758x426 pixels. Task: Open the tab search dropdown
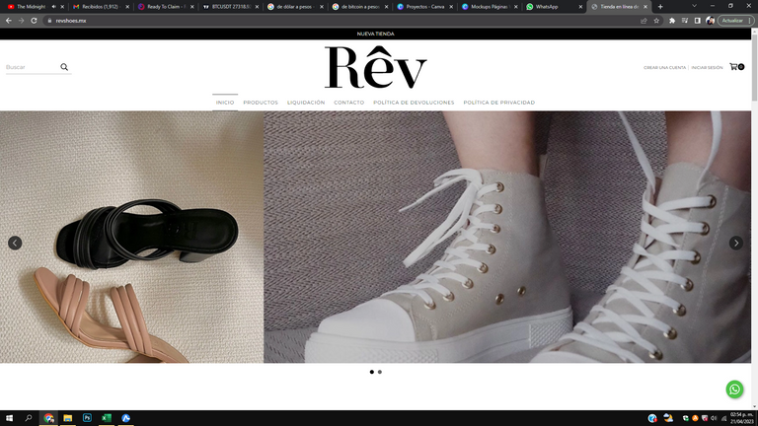click(694, 6)
